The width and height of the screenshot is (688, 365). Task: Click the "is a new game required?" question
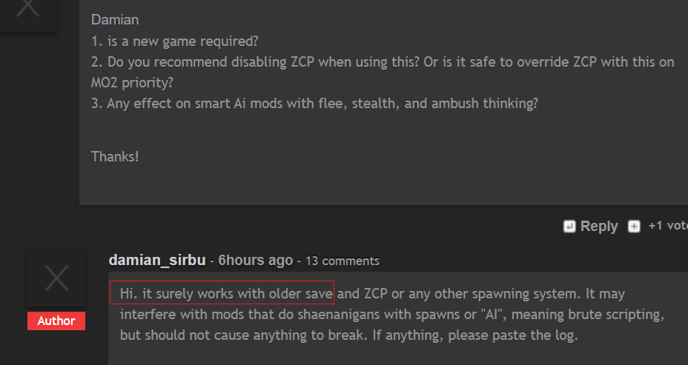(x=174, y=41)
